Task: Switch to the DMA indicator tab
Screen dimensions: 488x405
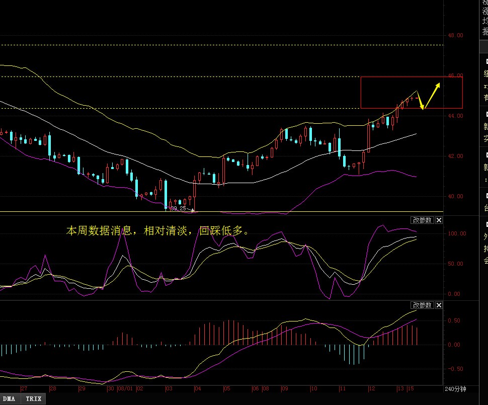Action: [x=11, y=398]
